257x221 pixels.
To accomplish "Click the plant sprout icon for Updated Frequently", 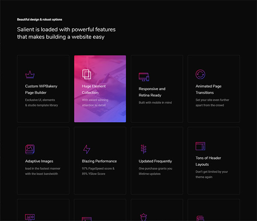I will [x=143, y=149].
